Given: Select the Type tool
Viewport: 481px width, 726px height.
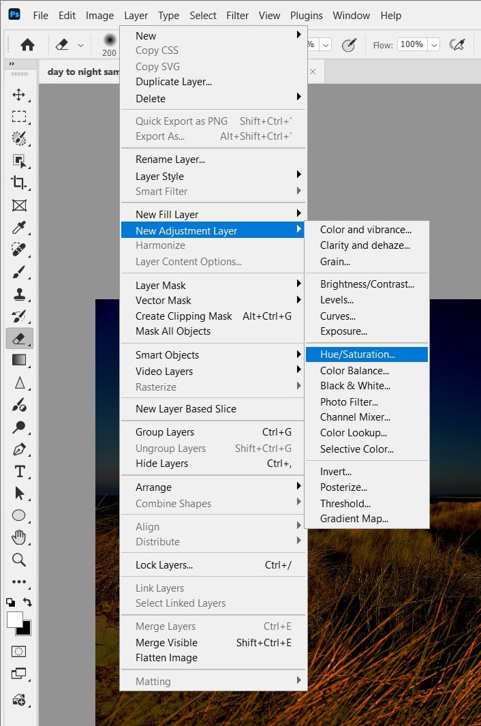Looking at the screenshot, I should pyautogui.click(x=19, y=471).
